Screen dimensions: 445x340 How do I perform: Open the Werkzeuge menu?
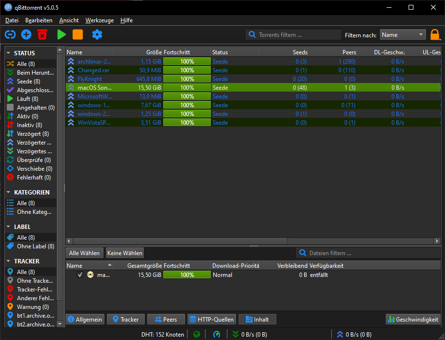tap(100, 20)
